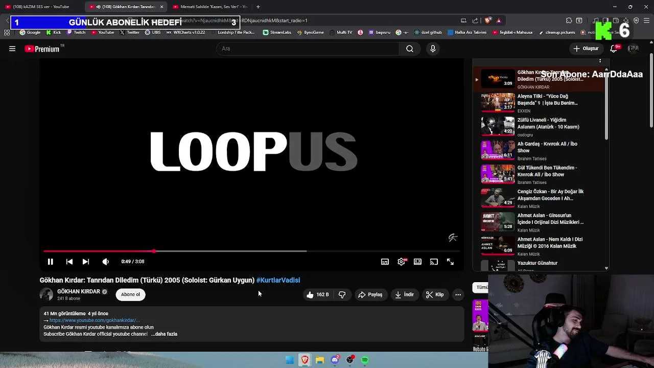Open the #KurtlarVadisi hashtag link

(278, 280)
